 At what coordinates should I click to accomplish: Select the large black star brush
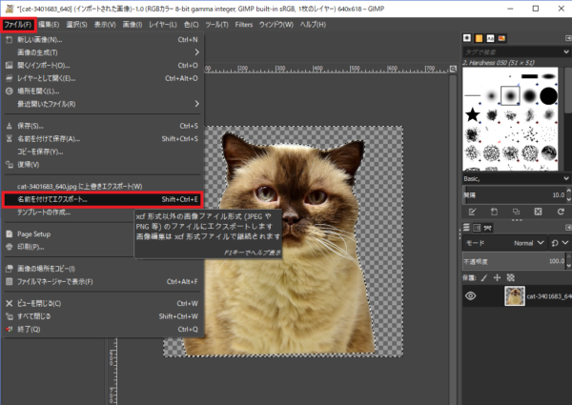point(471,115)
